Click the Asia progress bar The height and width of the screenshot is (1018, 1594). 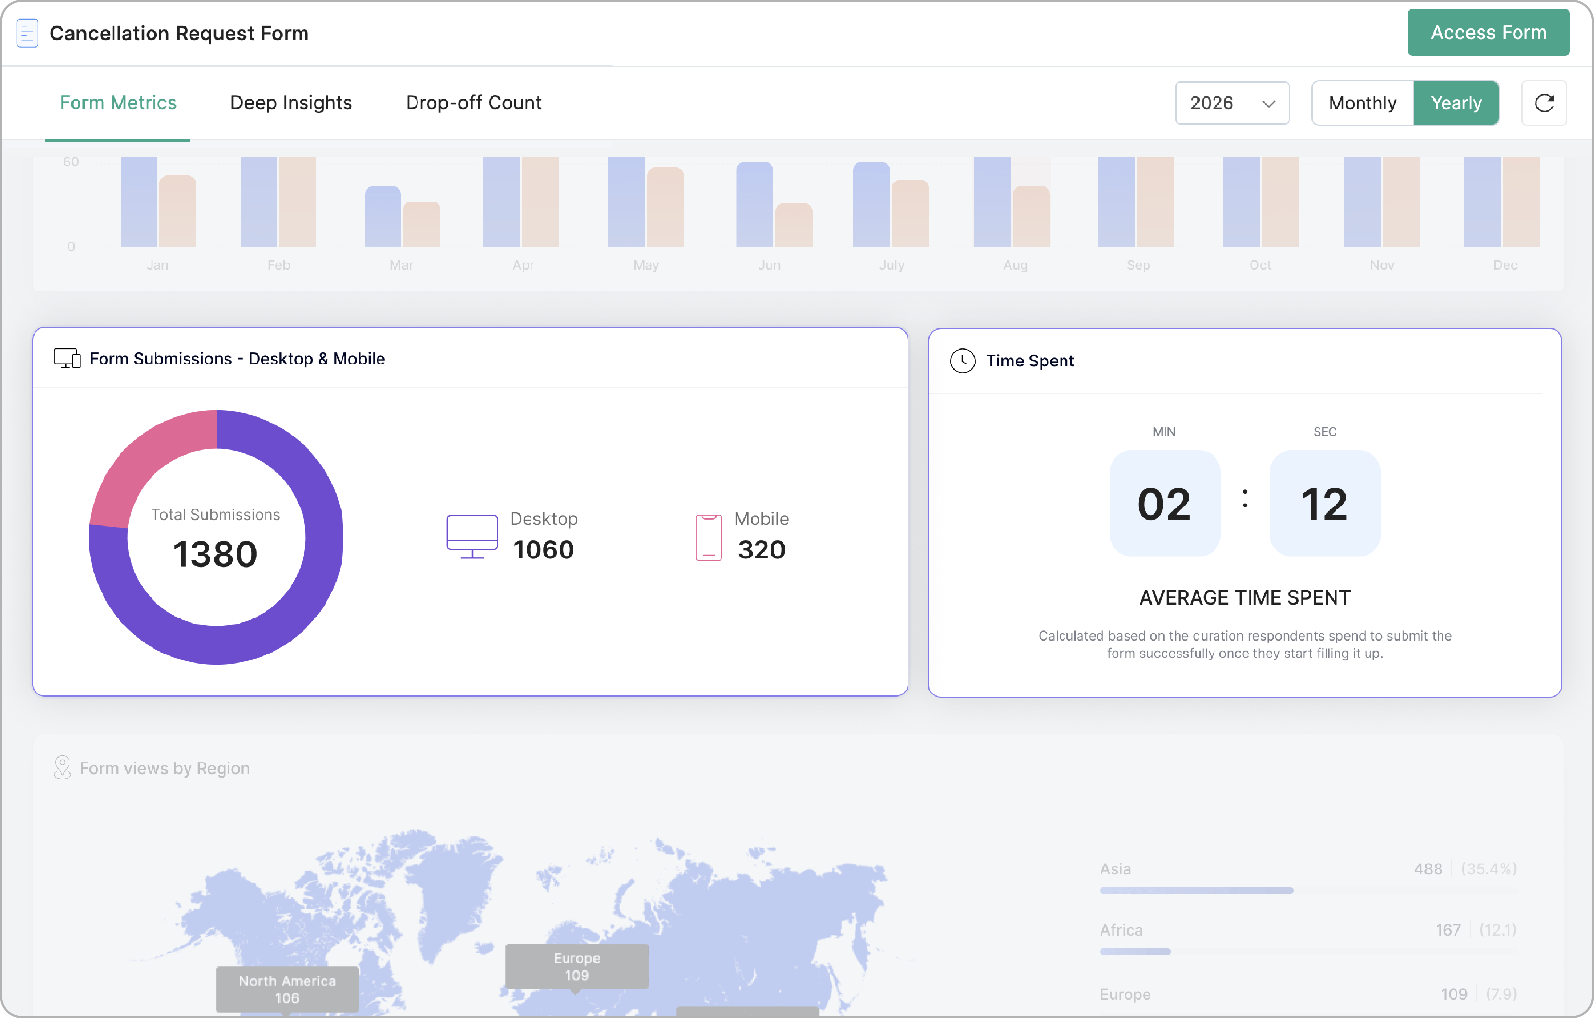coord(1308,890)
